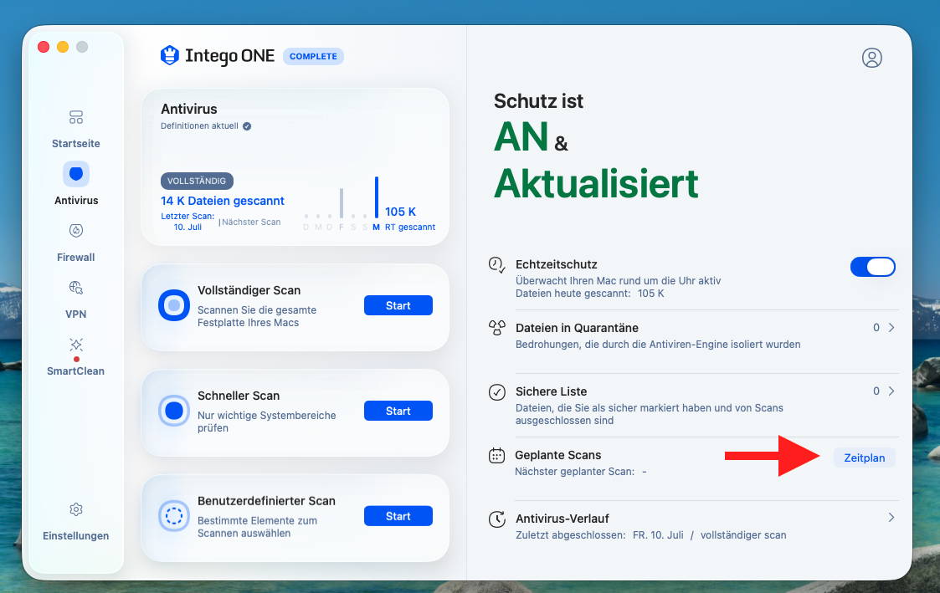
Task: Click the 'Schneller Scan' card title
Action: click(x=239, y=396)
